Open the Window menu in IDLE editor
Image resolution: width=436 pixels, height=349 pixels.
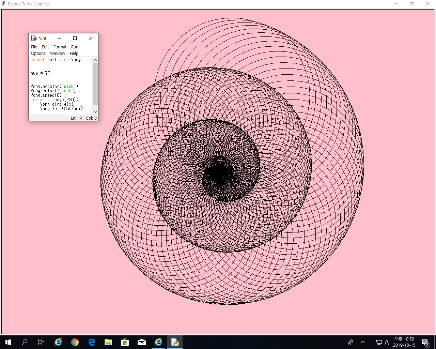58,54
